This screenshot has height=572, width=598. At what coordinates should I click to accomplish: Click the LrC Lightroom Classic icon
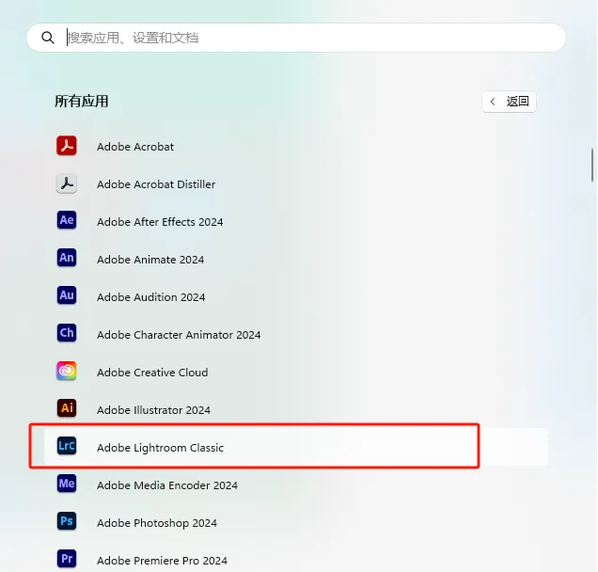coord(67,446)
